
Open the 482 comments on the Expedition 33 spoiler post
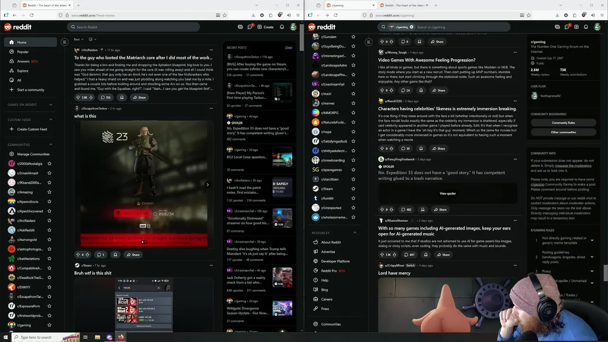pyautogui.click(x=406, y=209)
